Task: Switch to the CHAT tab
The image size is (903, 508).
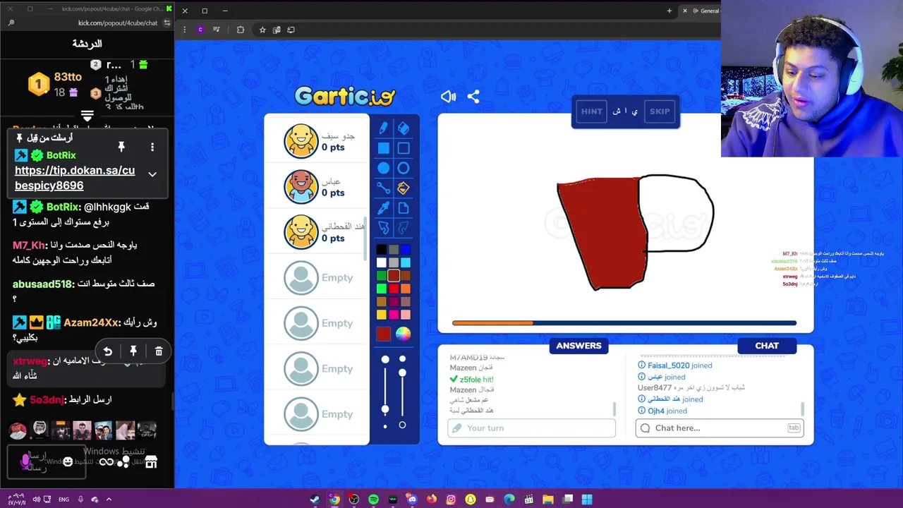Action: point(767,346)
